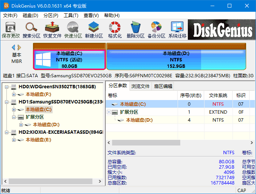Click the 保存更改 (Save Changes) toolbar icon
Screen dimensions: 256x194
click(x=11, y=30)
